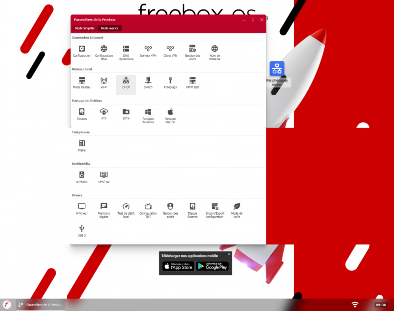Open the Wi-Fi settings
394x311 pixels.
pos(104,83)
